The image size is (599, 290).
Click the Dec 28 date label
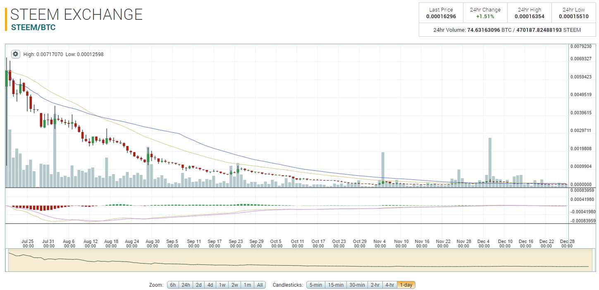(567, 243)
